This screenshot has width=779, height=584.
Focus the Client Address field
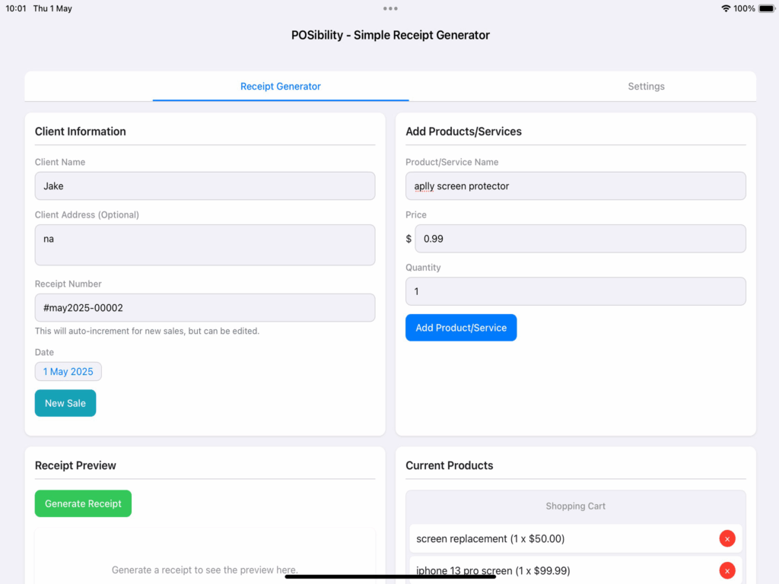[205, 245]
